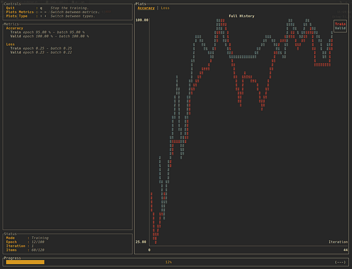Click the orange training progress bar

(x=25, y=262)
